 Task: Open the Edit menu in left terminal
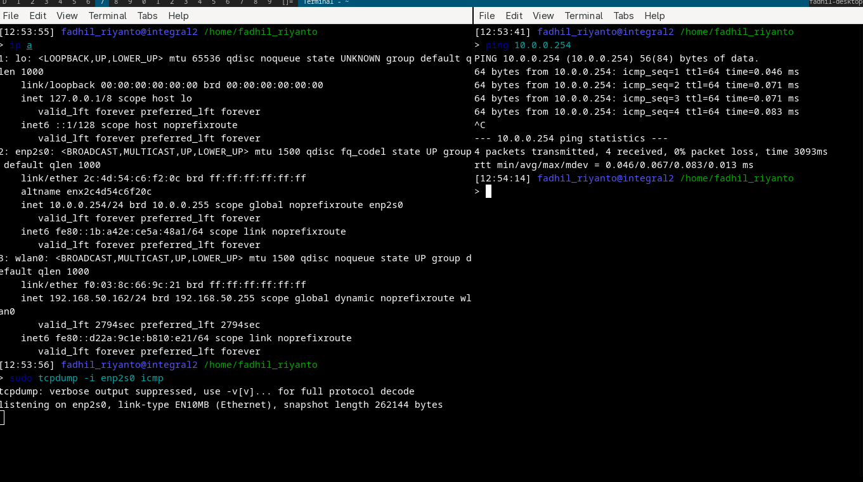pos(38,15)
